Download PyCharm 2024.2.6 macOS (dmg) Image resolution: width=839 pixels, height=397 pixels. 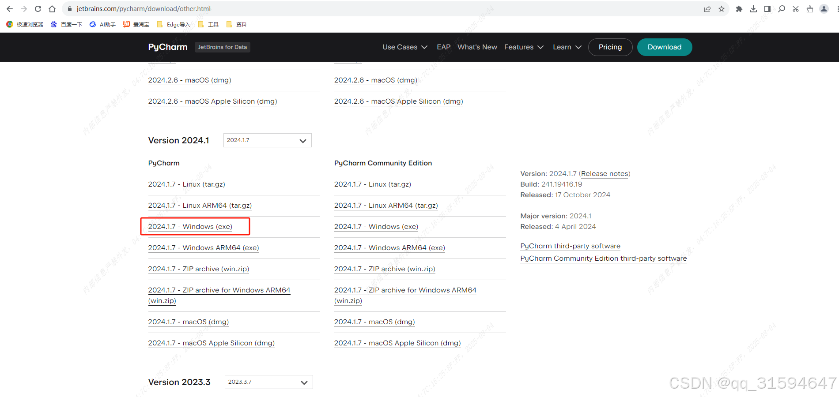[189, 80]
